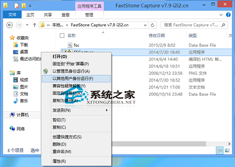Open the quick access toolbar customize arrow
The height and width of the screenshot is (167, 235).
tap(30, 6)
